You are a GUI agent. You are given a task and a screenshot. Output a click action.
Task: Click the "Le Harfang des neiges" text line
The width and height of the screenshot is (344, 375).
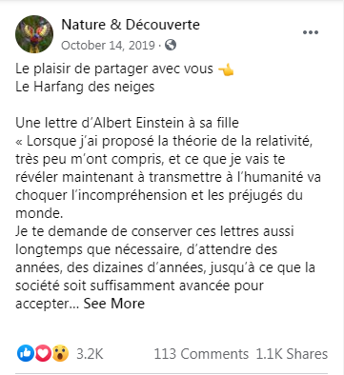(x=85, y=87)
